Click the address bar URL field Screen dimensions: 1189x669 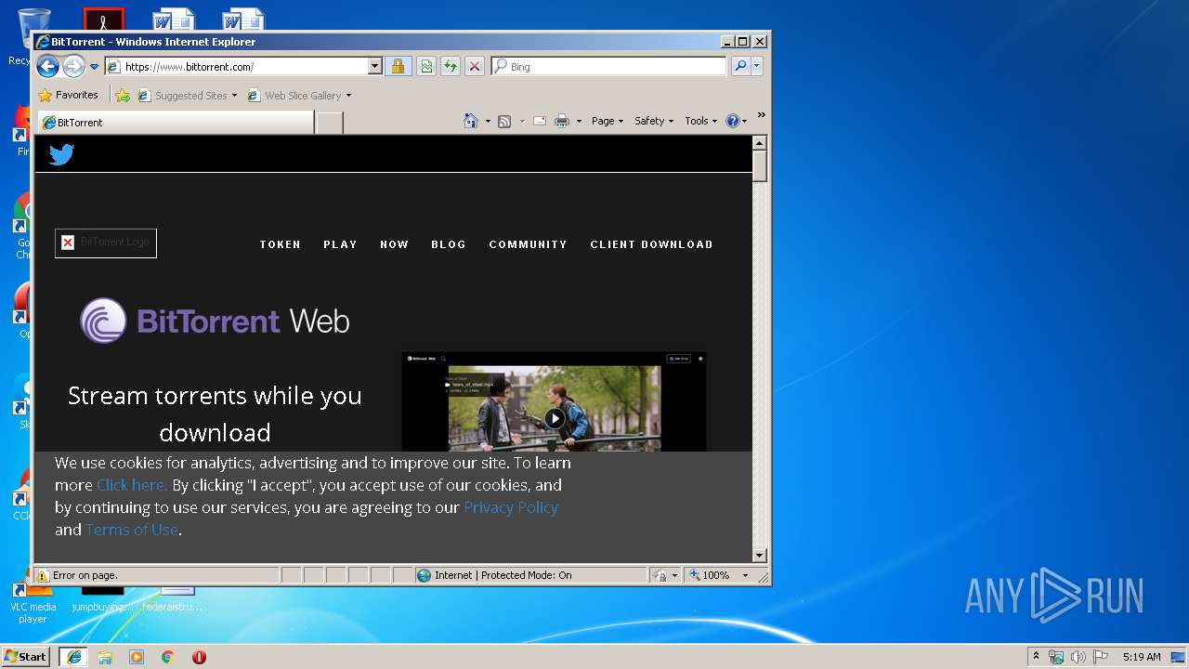pyautogui.click(x=237, y=67)
